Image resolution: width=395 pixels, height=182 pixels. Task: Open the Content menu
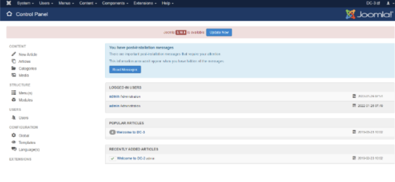click(x=88, y=3)
